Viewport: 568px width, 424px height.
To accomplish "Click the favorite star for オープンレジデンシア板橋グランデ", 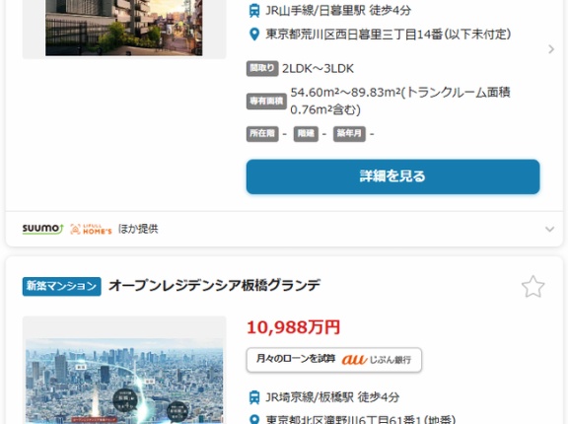I will click(532, 287).
